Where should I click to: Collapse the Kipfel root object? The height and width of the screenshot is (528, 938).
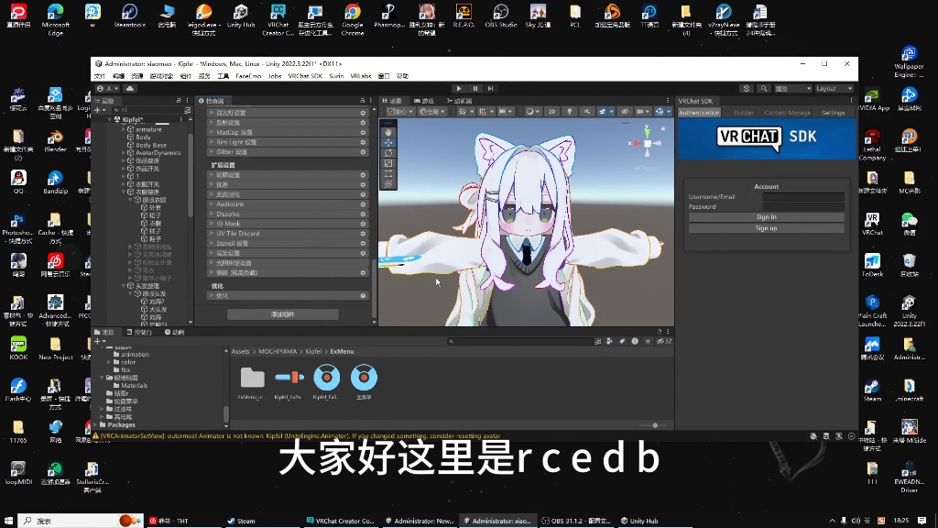110,120
